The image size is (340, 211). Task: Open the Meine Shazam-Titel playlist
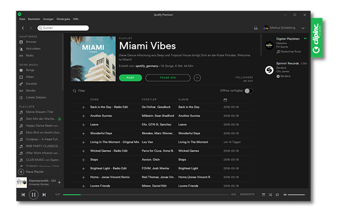click(39, 112)
